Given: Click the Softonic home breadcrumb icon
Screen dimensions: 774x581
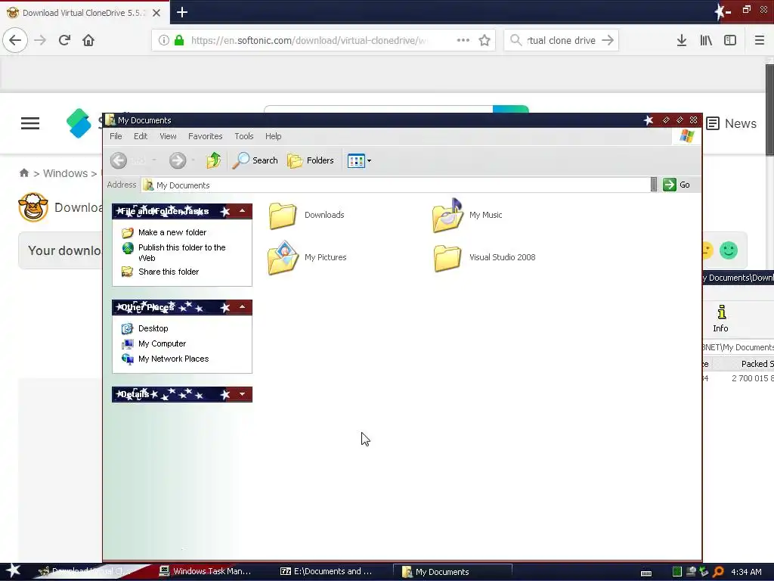Looking at the screenshot, I should coord(23,173).
